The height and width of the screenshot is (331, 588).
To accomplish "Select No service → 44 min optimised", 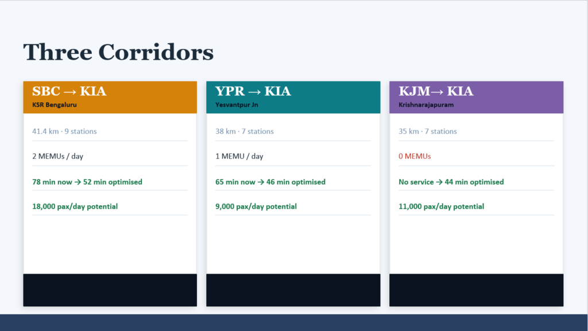I will [x=451, y=182].
